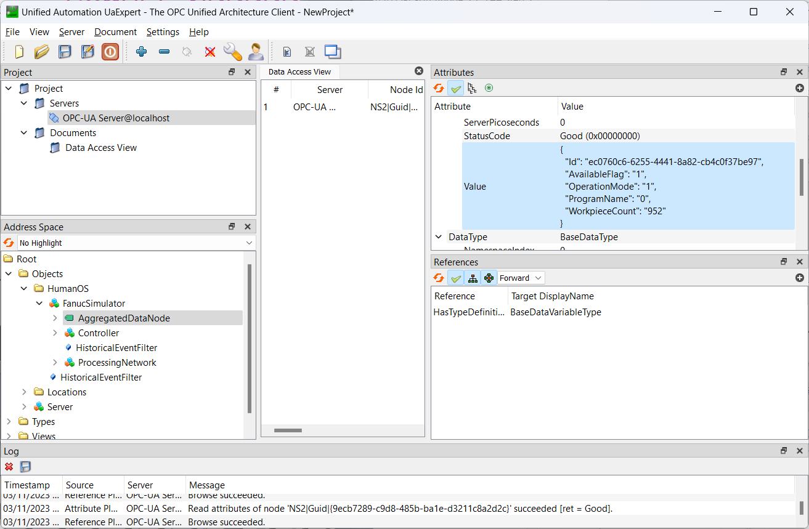This screenshot has height=529, width=809.
Task: Close the Data Access View tab with round X
Action: click(419, 71)
